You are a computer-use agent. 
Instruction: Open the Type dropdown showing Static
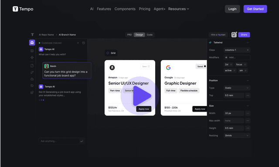pyautogui.click(x=237, y=88)
